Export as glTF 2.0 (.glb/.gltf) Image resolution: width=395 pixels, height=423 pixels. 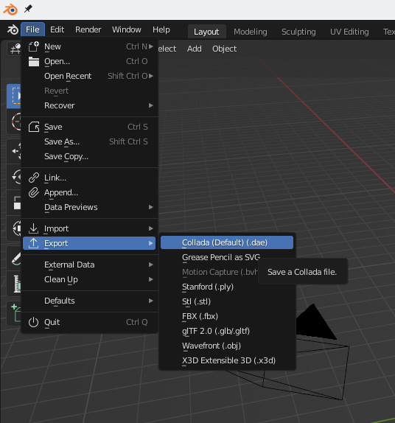[227, 331]
